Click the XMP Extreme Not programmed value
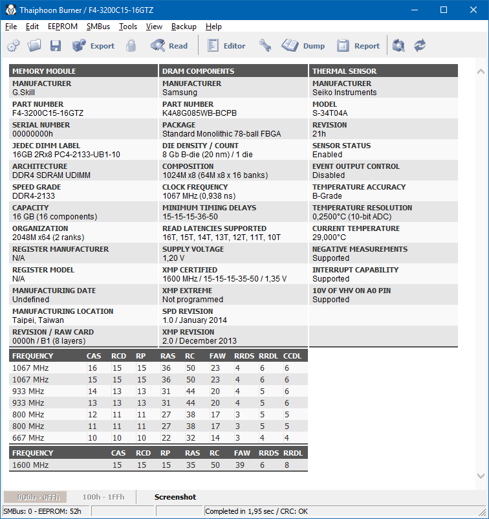The height and width of the screenshot is (519, 489). 193,300
